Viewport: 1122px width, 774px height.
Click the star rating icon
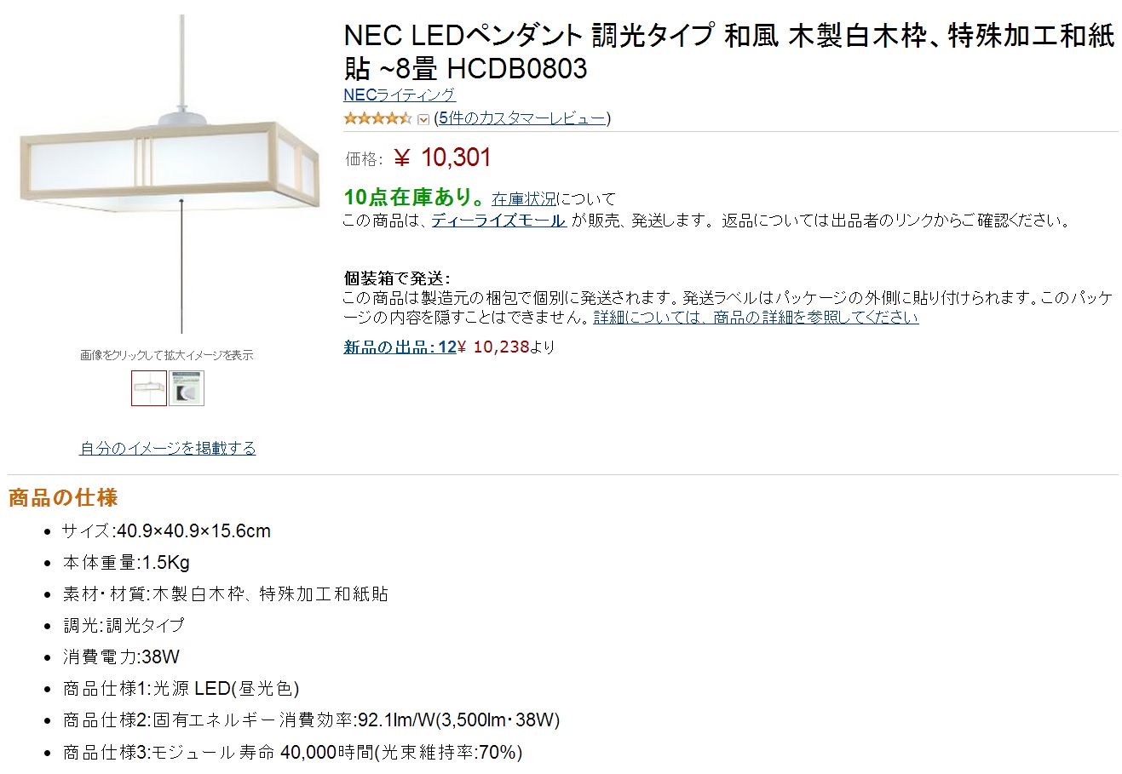[377, 118]
